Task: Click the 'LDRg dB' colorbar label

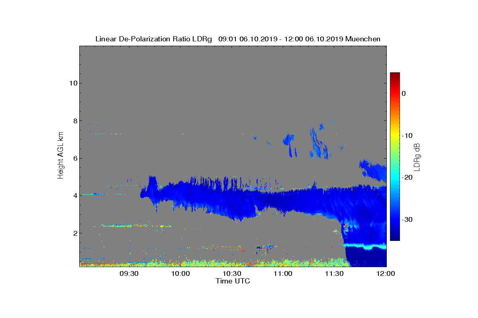Action: [x=417, y=157]
